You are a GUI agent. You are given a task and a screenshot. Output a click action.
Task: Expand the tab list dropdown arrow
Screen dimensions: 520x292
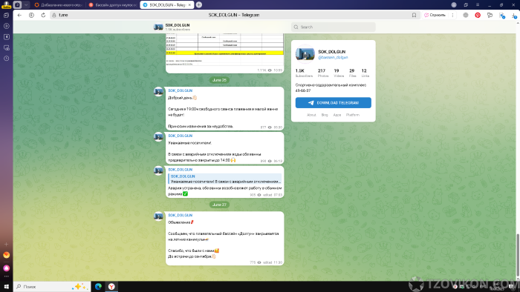pos(26,4)
